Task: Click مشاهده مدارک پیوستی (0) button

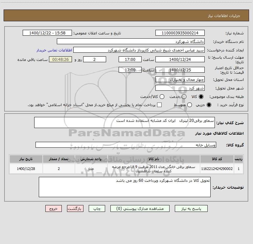Action: [x=140, y=209]
